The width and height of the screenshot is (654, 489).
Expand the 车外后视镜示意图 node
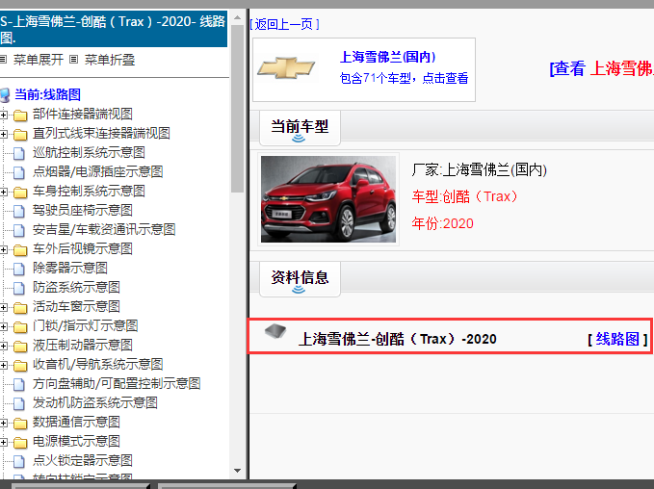coord(3,249)
